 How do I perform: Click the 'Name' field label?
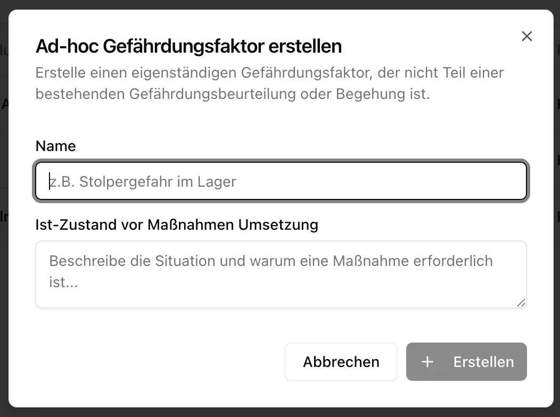pyautogui.click(x=56, y=146)
